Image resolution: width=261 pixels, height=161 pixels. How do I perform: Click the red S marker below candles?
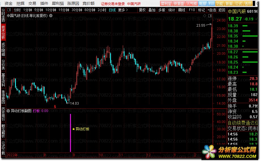55,107
